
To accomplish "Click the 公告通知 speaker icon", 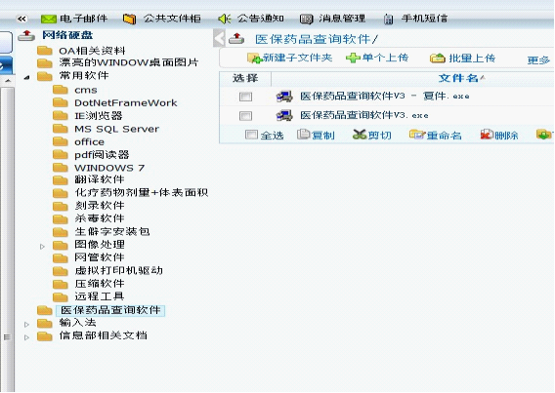I will 225,19.
